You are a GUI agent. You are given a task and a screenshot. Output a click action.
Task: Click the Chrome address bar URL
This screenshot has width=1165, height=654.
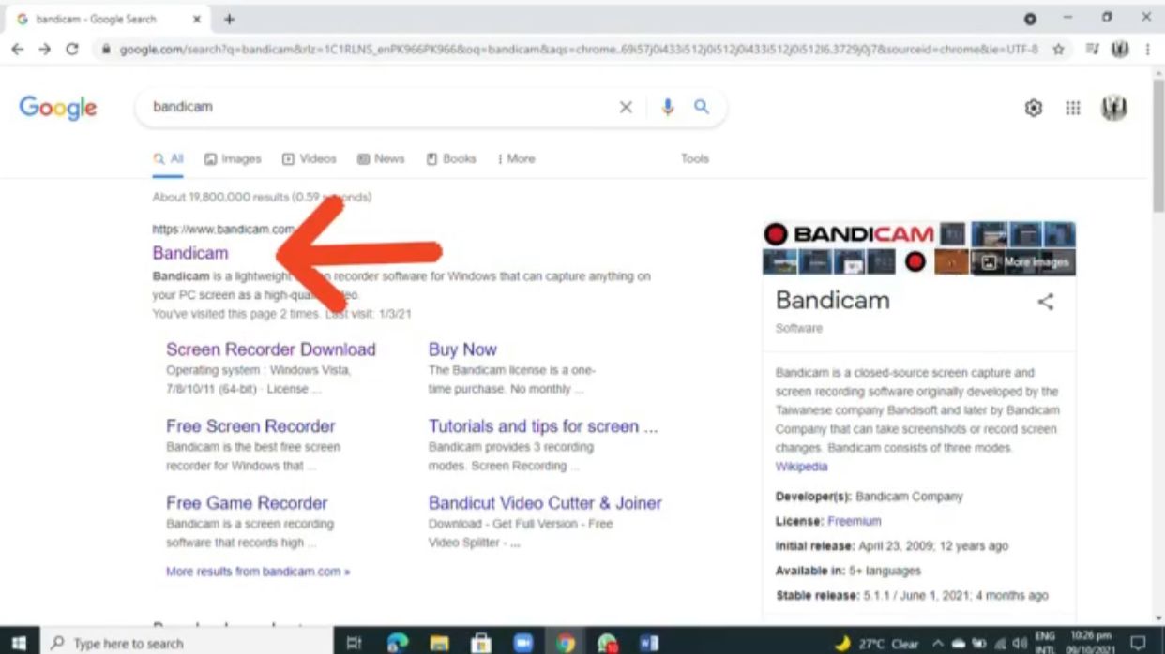click(x=579, y=50)
